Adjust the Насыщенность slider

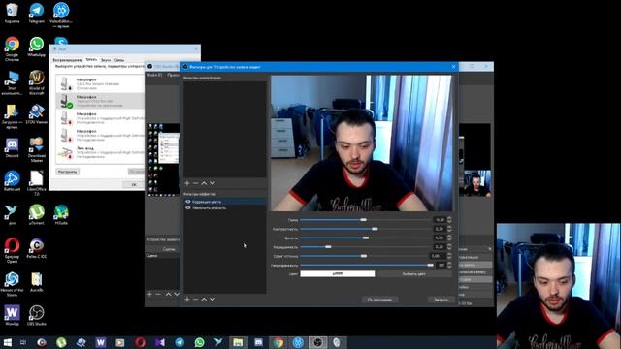[366, 247]
